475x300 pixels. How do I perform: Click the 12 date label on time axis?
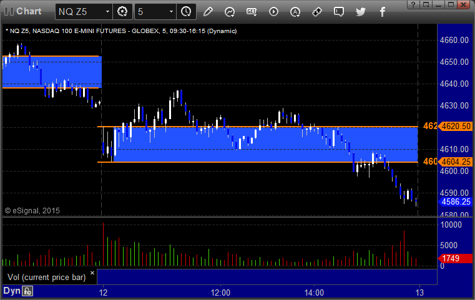(103, 293)
